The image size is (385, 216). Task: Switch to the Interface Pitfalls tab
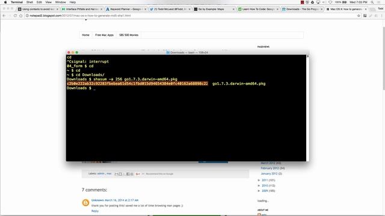(82, 9)
